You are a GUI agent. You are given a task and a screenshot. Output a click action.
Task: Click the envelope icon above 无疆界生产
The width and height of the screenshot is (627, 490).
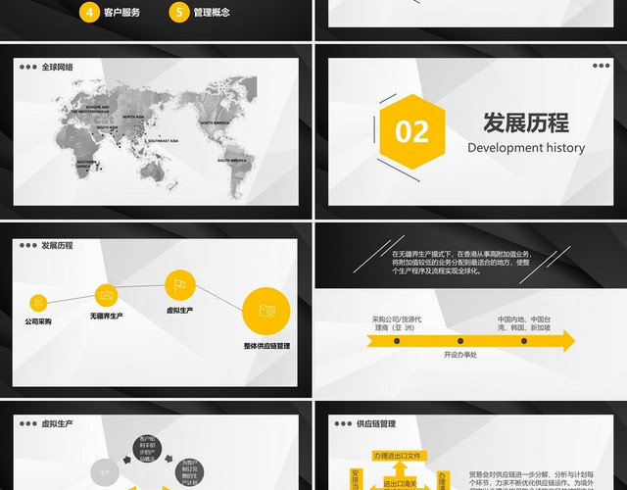coord(107,295)
